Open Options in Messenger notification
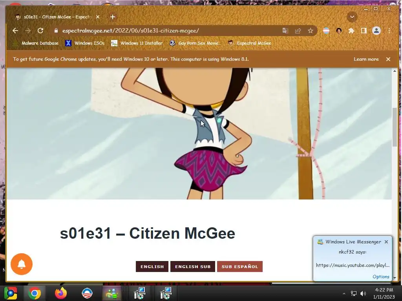Viewport: 402px width, 301px height. [x=381, y=277]
